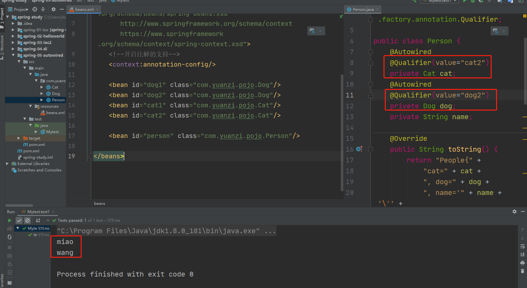The width and height of the screenshot is (527, 288).
Task: Collapse the Myte test result node
Action: 18,228
